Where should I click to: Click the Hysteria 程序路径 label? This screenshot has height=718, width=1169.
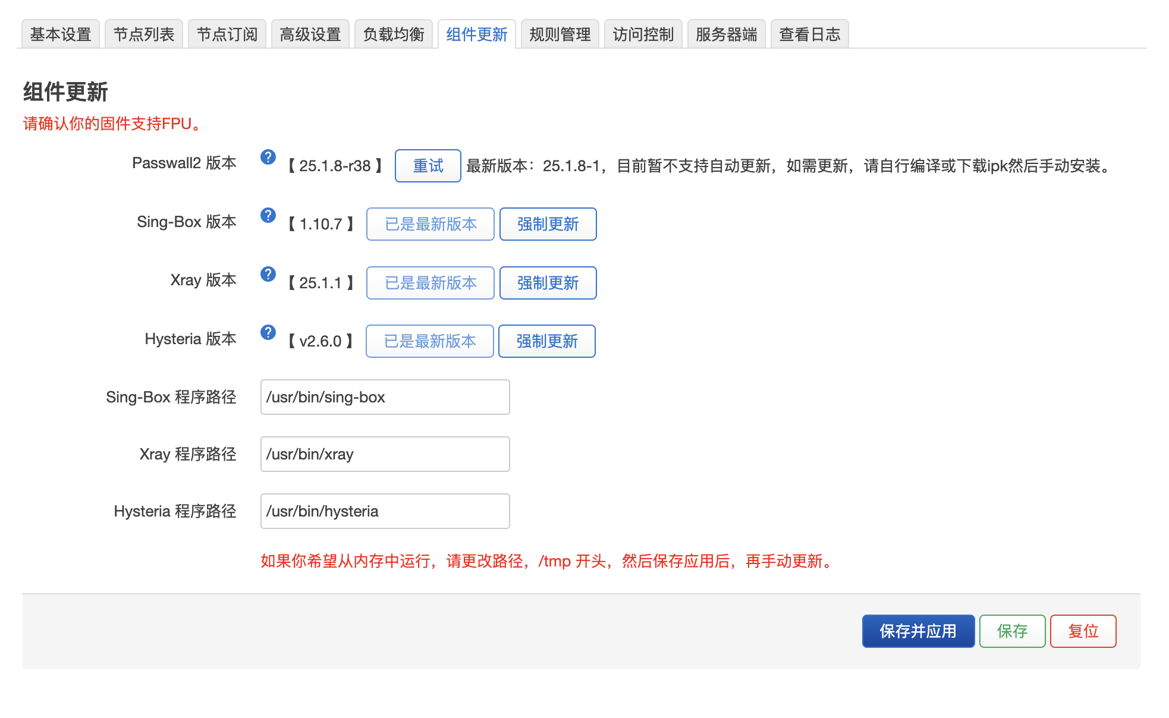coord(175,511)
